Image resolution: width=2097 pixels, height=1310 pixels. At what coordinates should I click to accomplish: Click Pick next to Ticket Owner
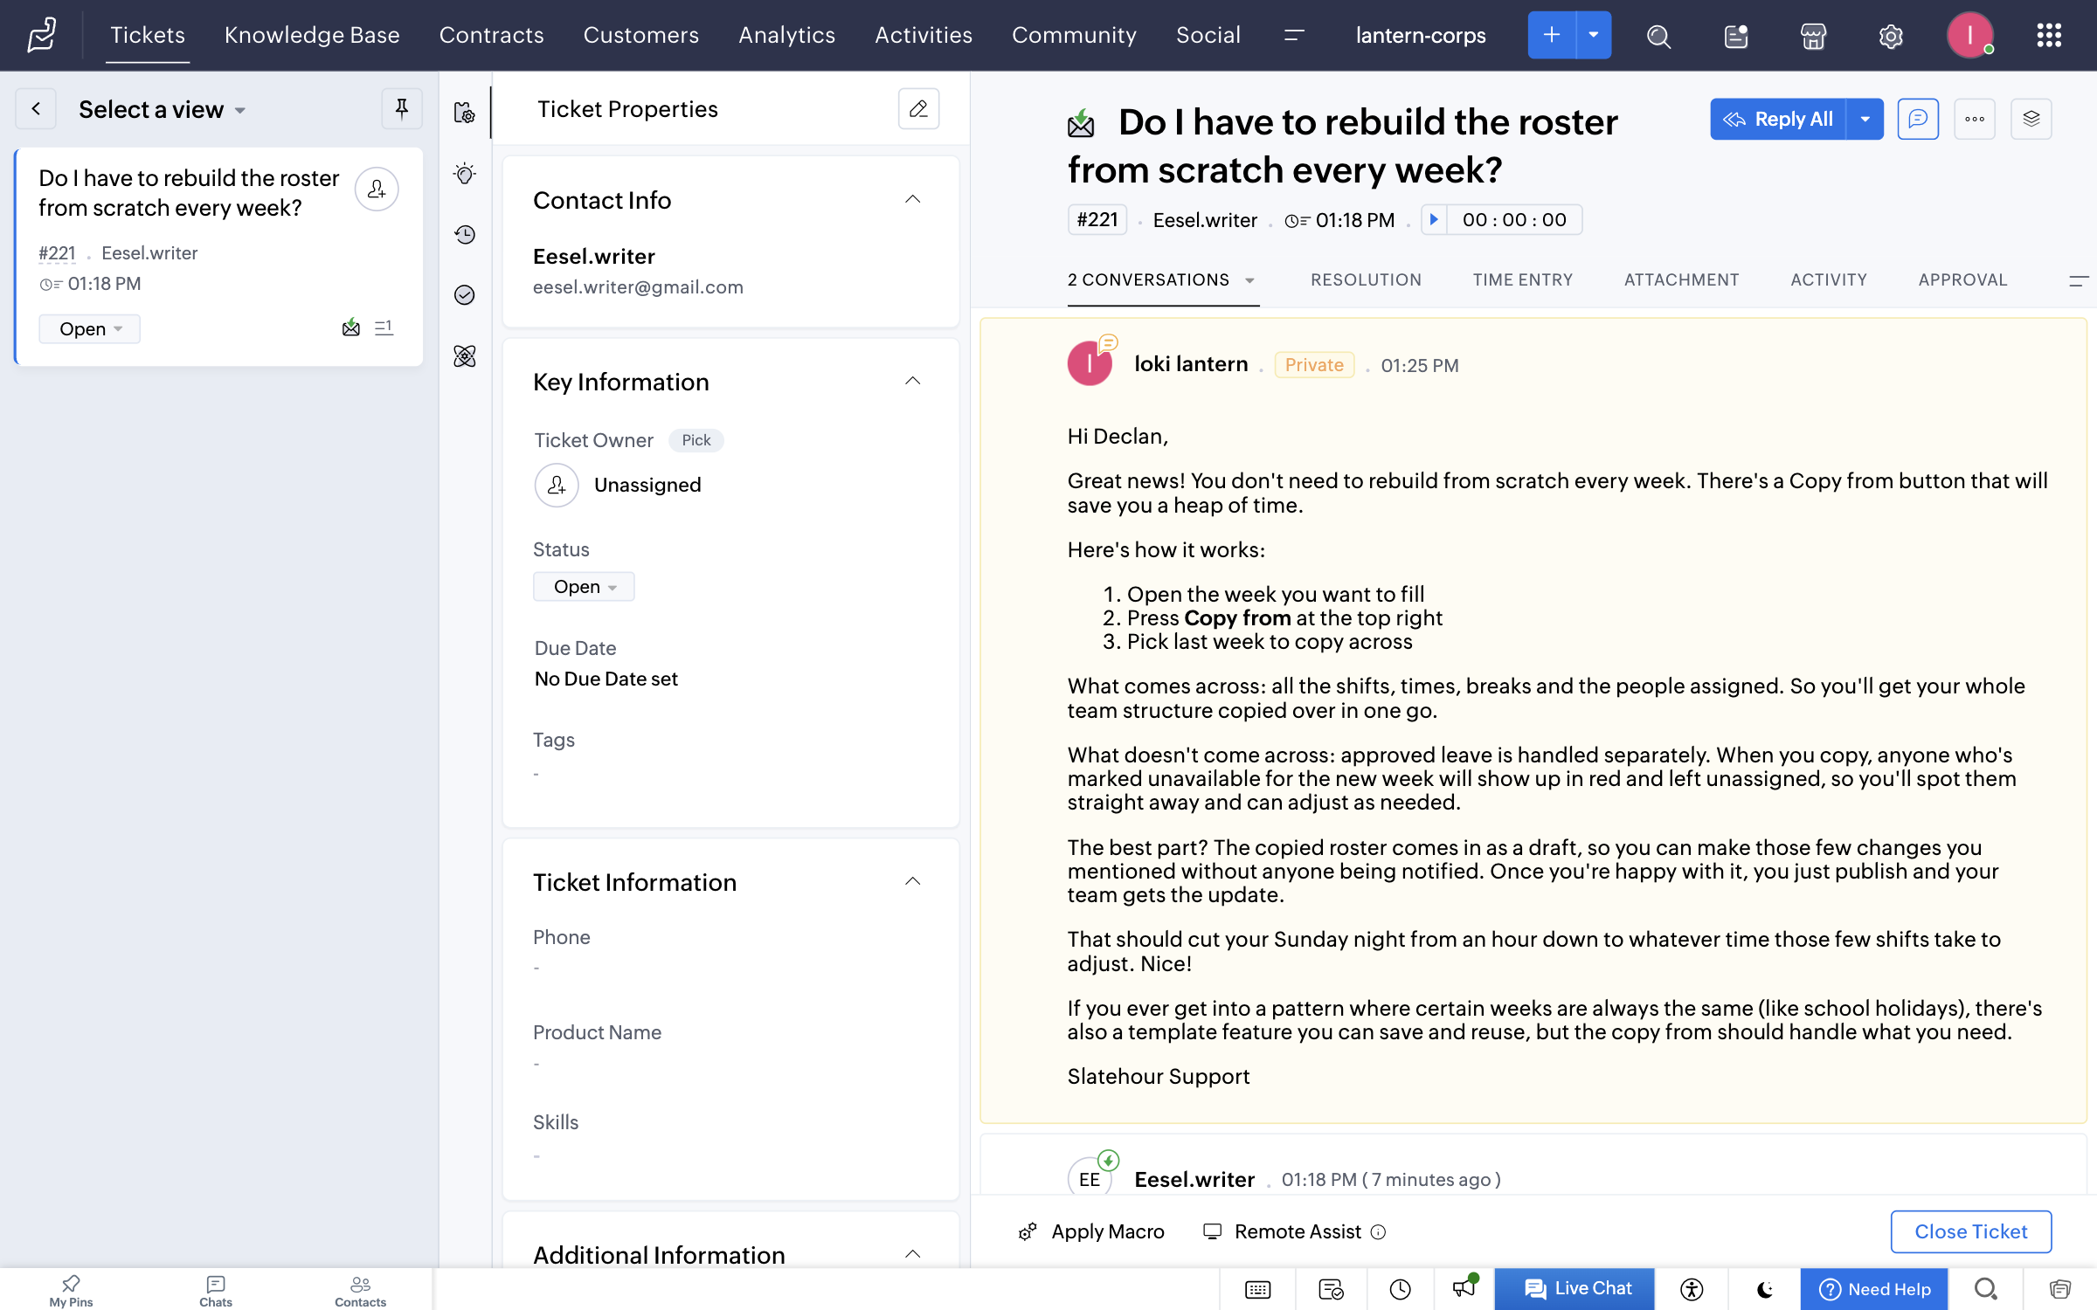[696, 440]
